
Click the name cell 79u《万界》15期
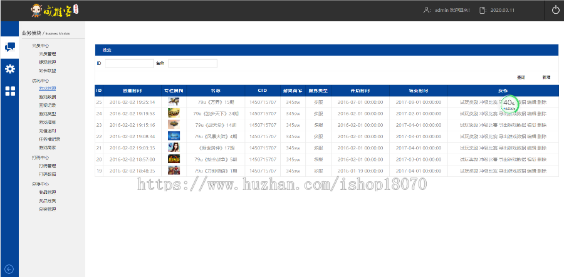tap(216, 103)
